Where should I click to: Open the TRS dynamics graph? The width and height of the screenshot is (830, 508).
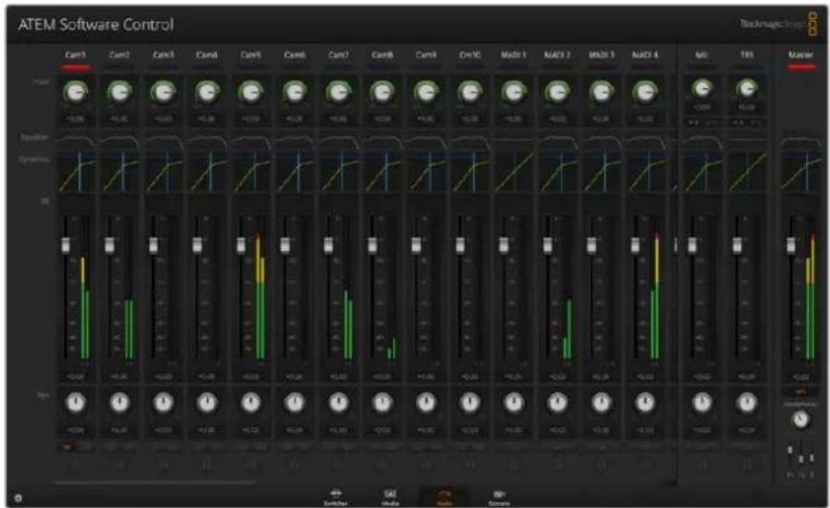click(x=747, y=171)
